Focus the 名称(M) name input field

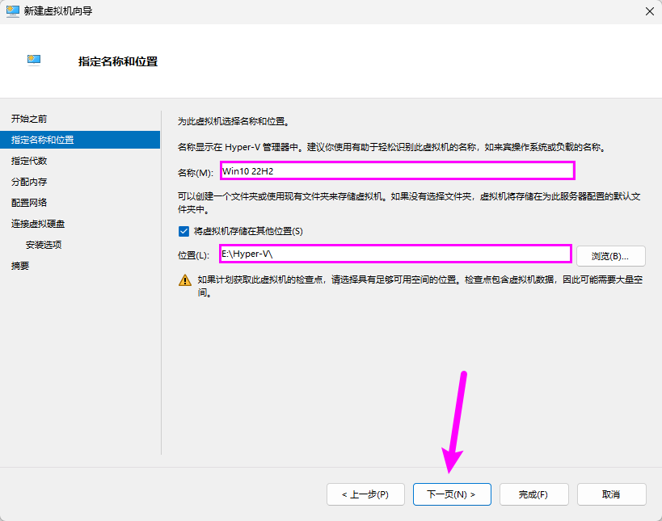pos(398,171)
